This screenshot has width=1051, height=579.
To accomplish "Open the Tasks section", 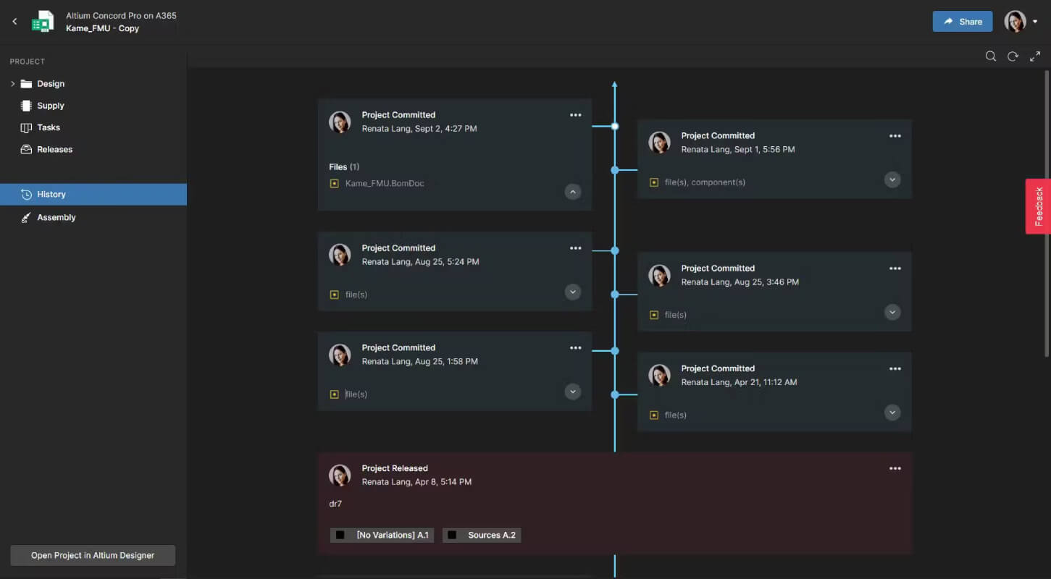I will click(x=49, y=127).
